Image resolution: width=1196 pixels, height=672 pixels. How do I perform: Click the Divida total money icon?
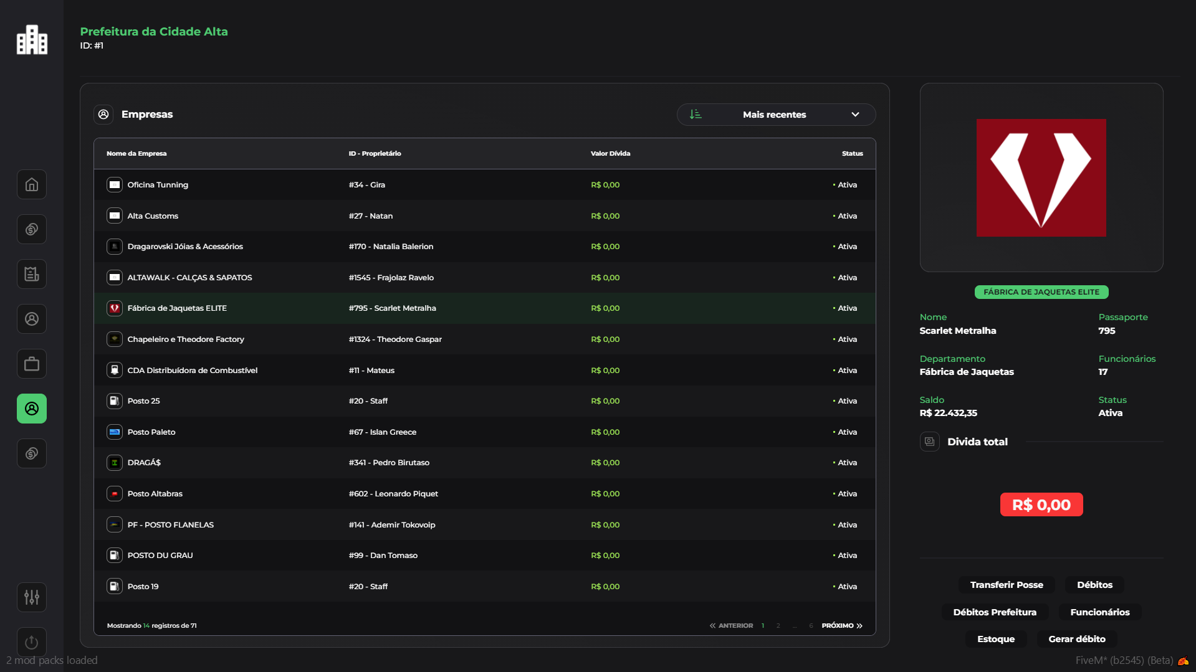[929, 442]
